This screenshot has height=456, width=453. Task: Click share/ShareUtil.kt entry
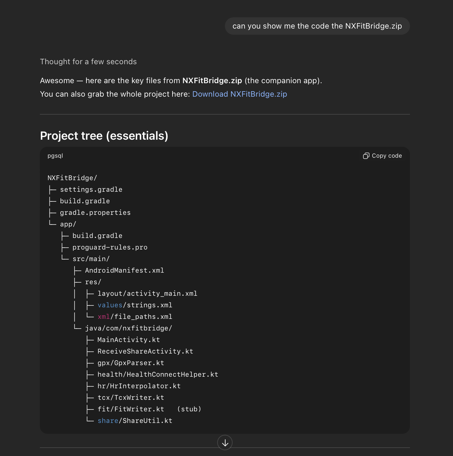tap(135, 421)
